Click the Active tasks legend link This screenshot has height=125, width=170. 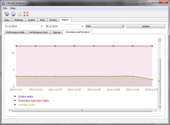[25, 96]
